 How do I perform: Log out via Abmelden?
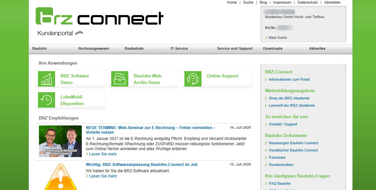point(332,2)
